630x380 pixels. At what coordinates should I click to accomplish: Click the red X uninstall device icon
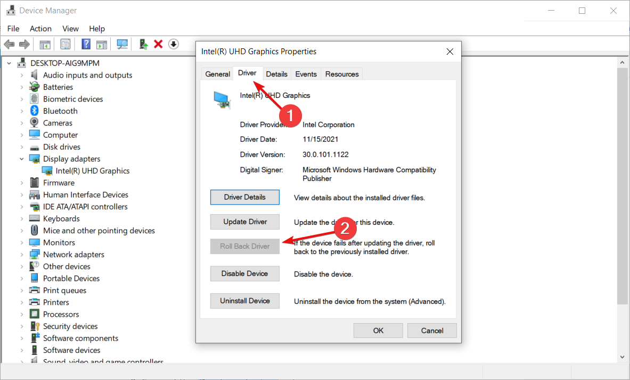158,44
